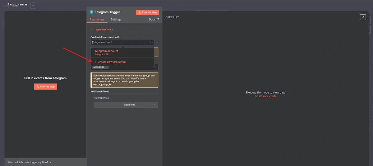Open the output edit pencil icon

click(363, 17)
